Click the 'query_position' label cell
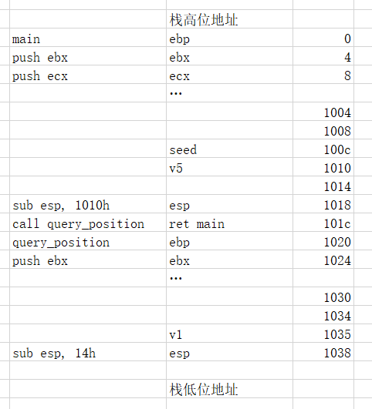Screen dimensions: 372x409 pos(88,241)
